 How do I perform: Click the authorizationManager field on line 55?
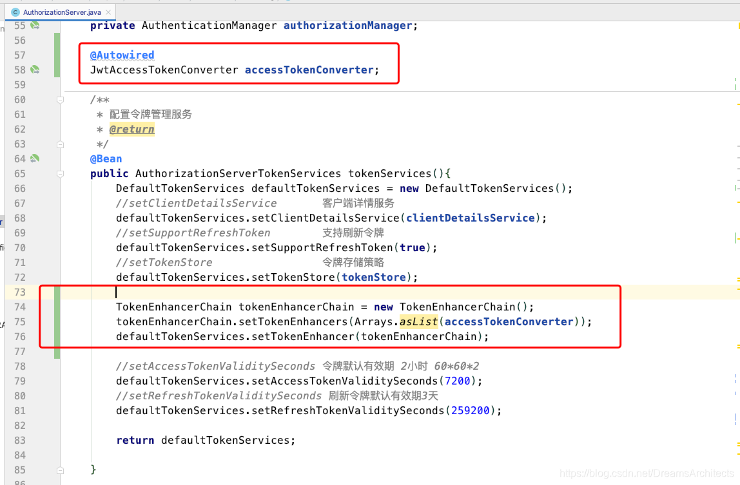348,26
